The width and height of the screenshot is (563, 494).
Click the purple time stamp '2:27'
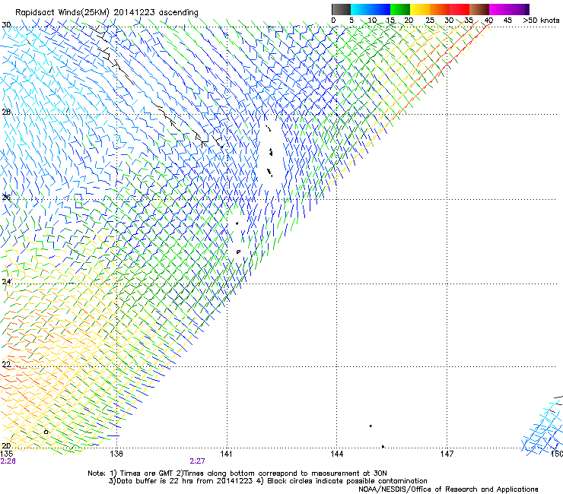click(198, 461)
